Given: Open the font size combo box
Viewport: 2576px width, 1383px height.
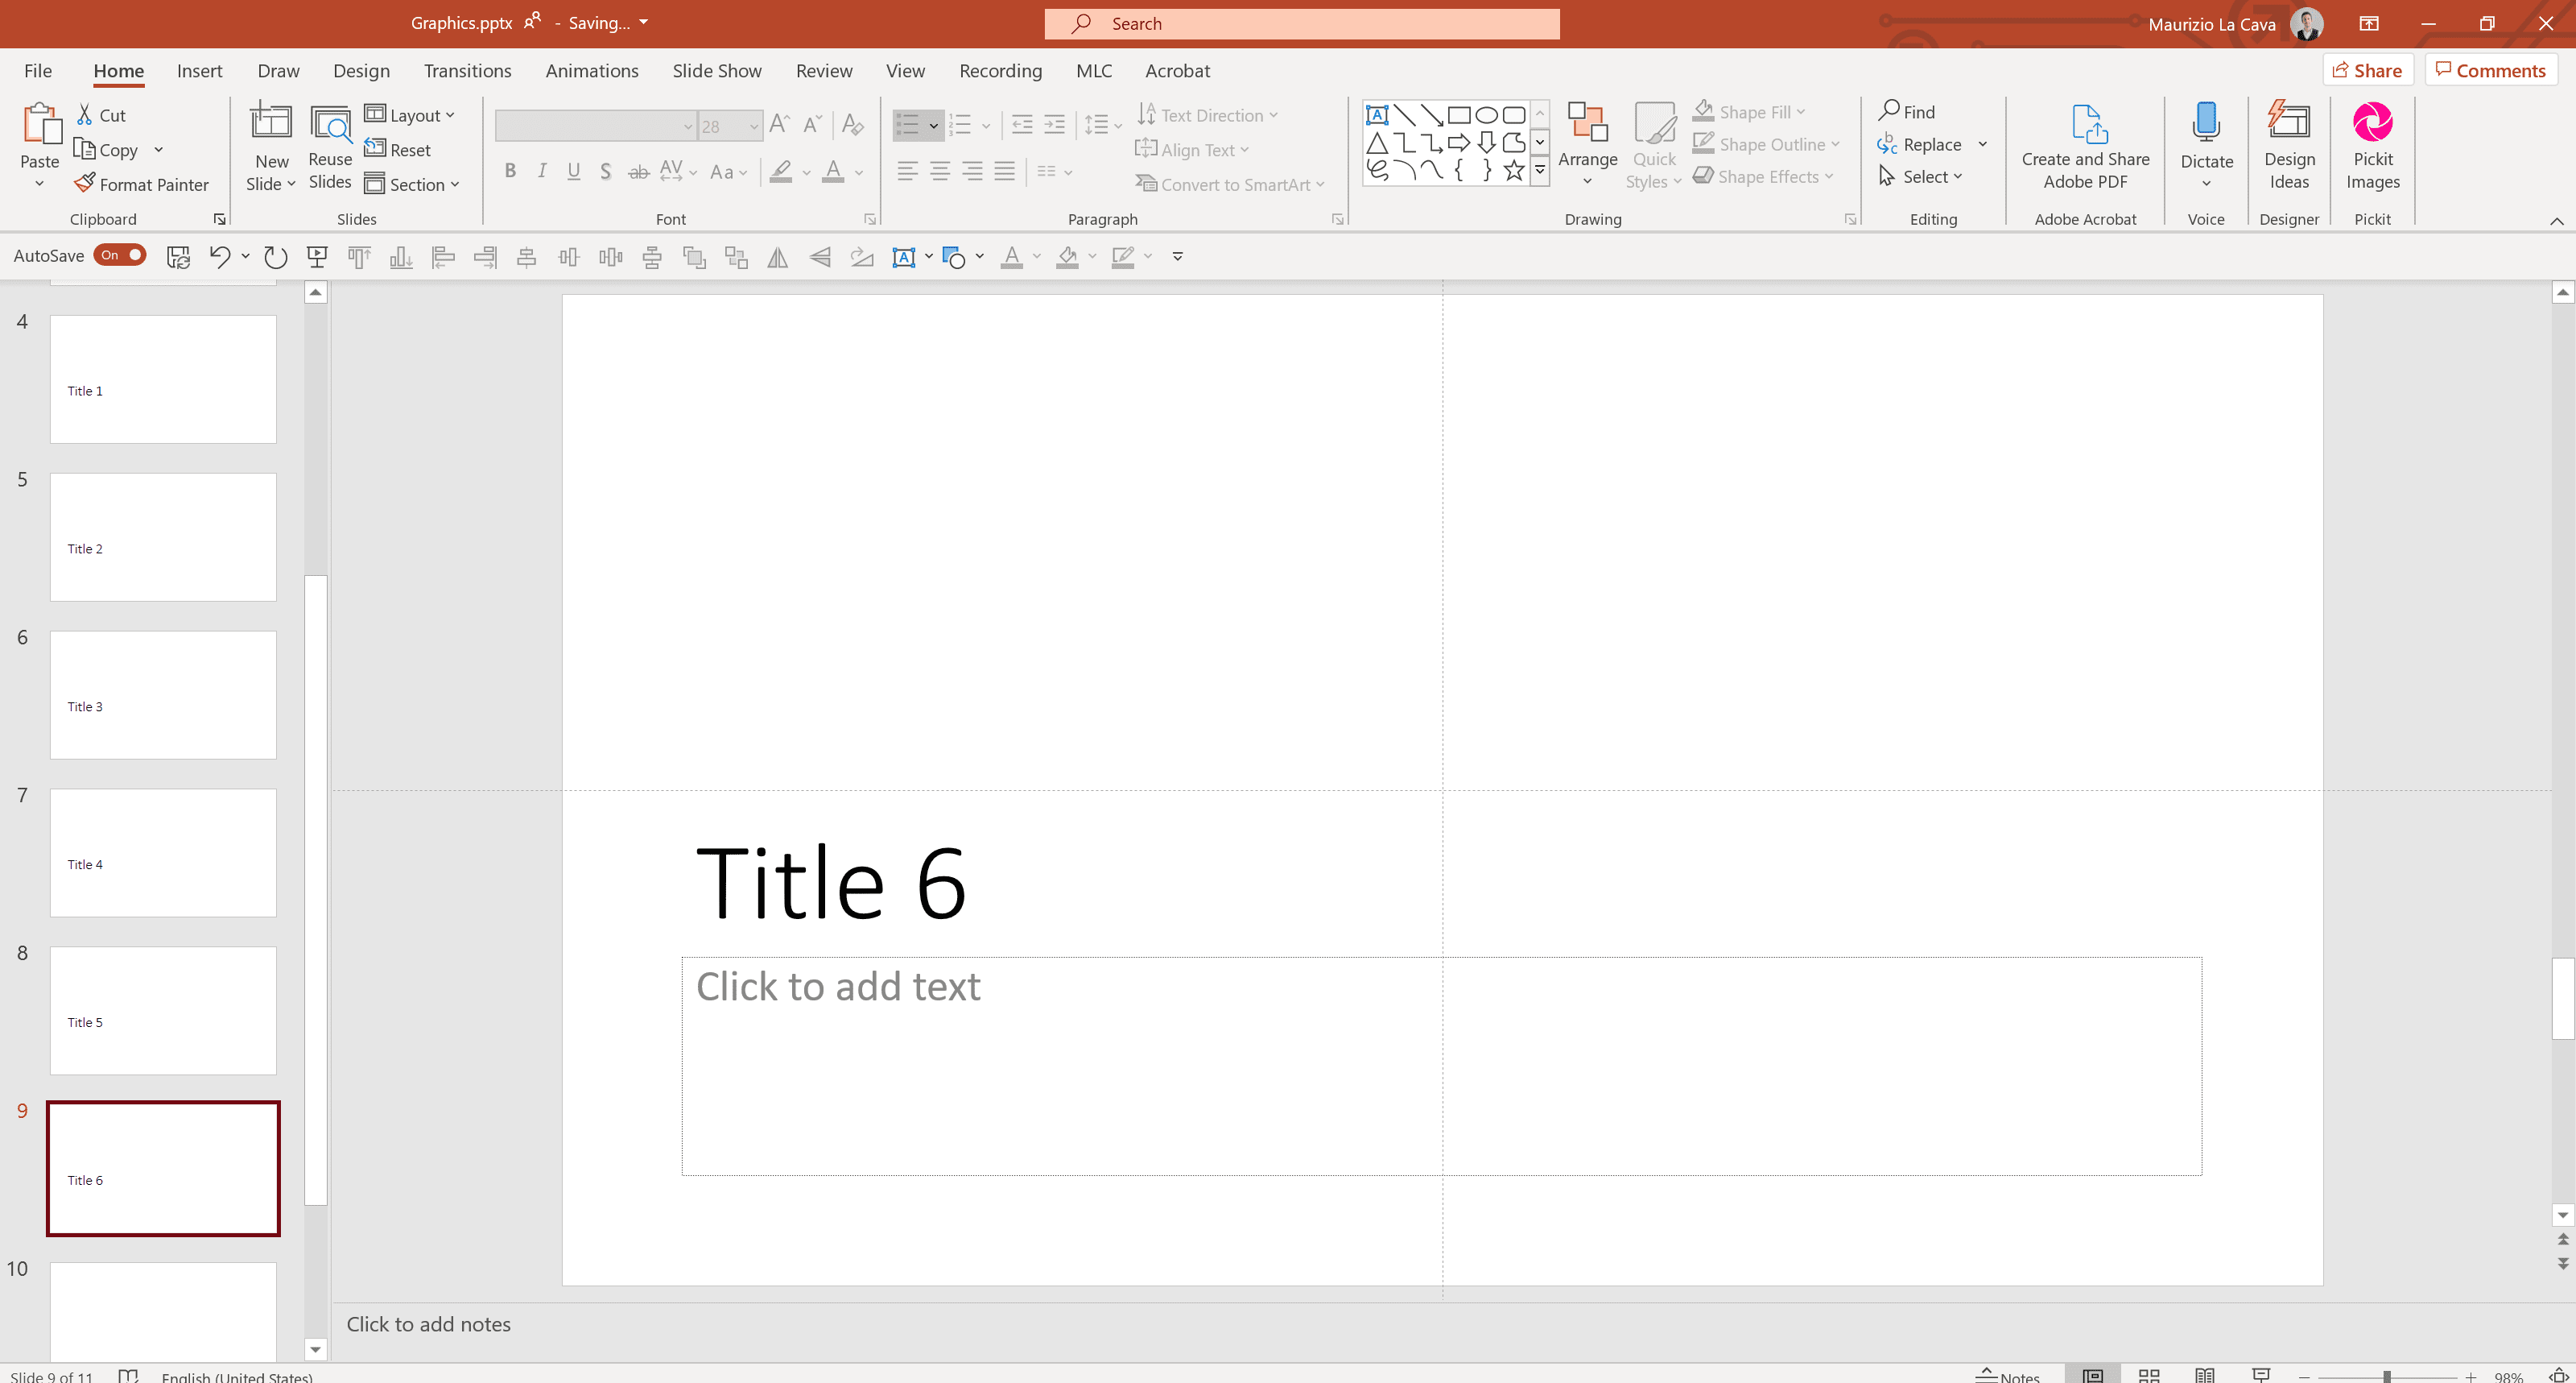Looking at the screenshot, I should click(x=731, y=126).
